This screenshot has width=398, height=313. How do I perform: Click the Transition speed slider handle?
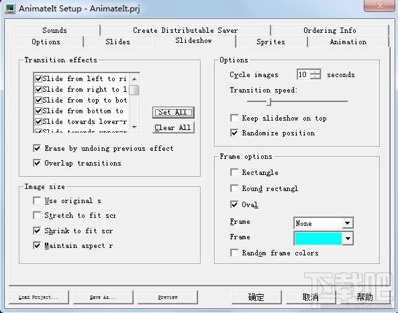[x=269, y=102]
